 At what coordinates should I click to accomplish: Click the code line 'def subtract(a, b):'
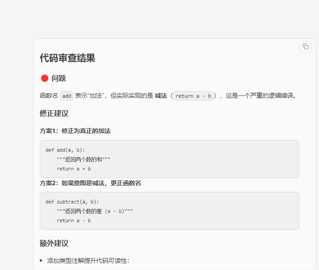click(x=72, y=202)
